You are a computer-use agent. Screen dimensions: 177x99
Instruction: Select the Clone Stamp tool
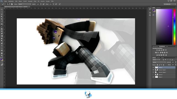[x=2, y=29]
